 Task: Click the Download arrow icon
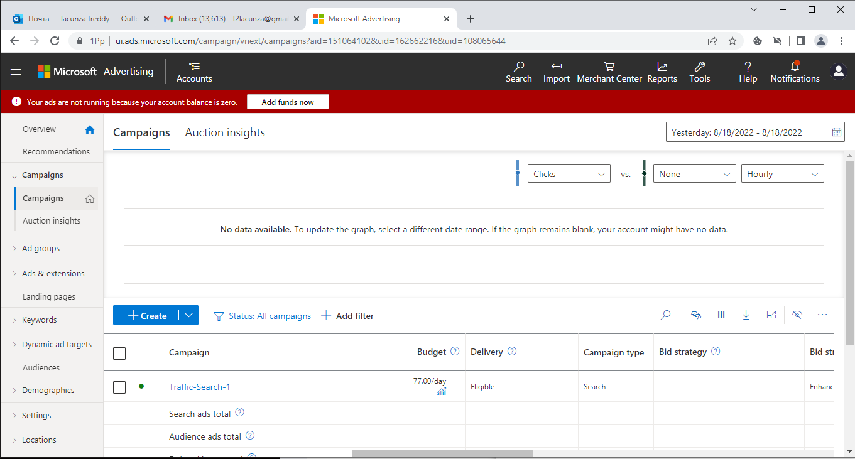pos(746,315)
